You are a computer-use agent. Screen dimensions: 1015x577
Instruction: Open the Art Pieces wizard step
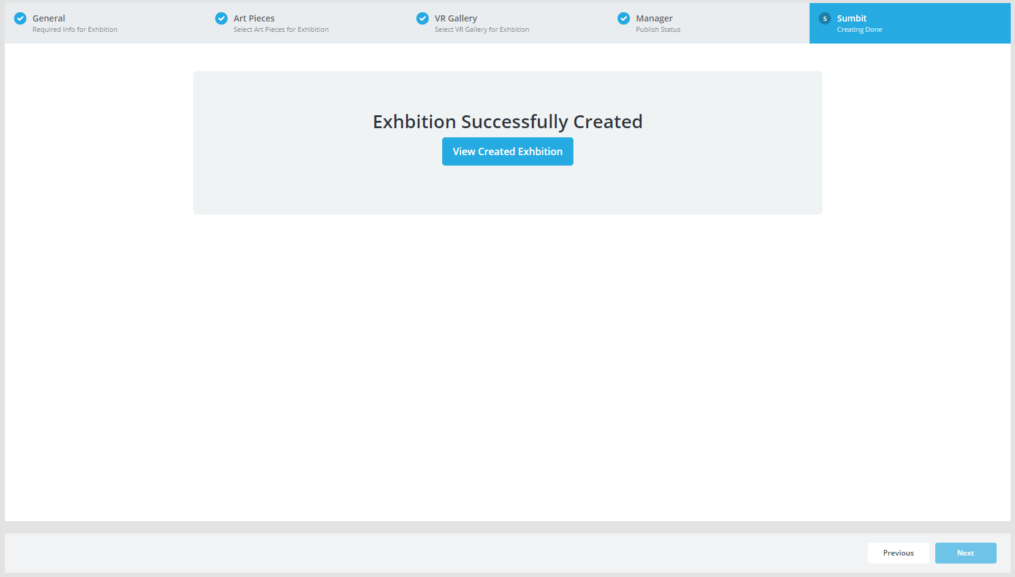point(307,23)
